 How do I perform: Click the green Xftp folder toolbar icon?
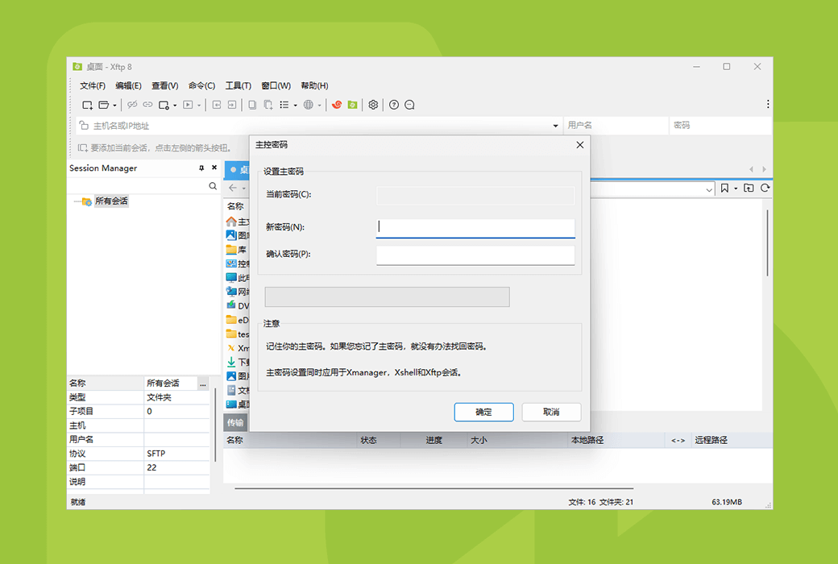click(x=352, y=105)
